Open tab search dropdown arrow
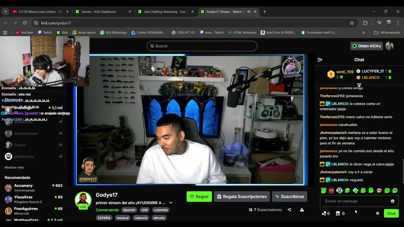 point(5,12)
